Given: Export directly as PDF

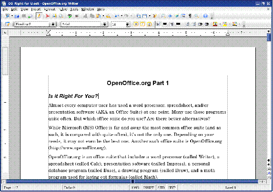Looking at the screenshot, I should point(48,16).
